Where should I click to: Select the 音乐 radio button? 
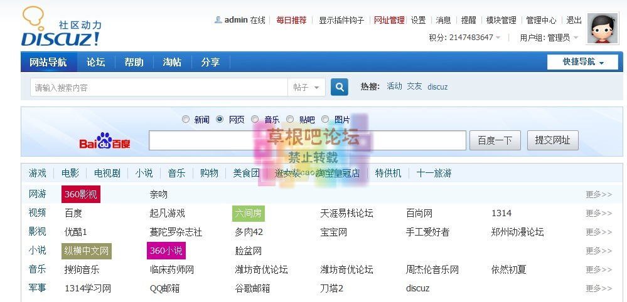(255, 119)
